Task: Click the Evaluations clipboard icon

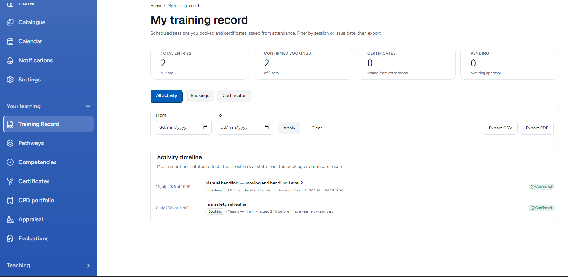Action: (10, 239)
